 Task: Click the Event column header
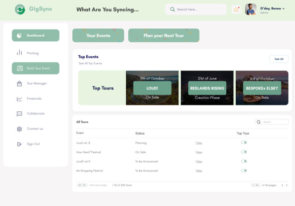[x=80, y=133]
